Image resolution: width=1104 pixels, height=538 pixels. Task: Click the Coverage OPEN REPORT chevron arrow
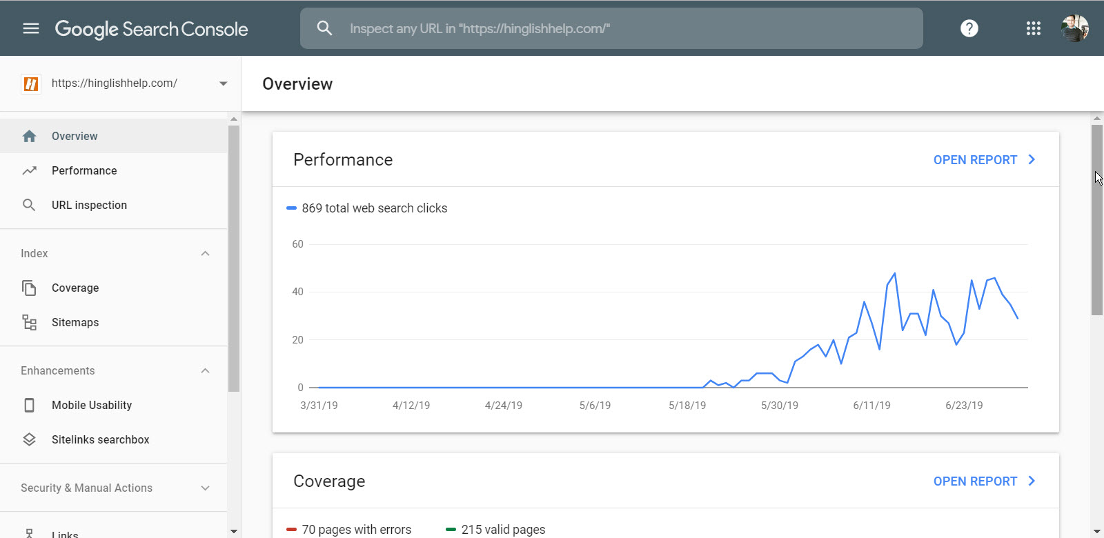point(1032,481)
